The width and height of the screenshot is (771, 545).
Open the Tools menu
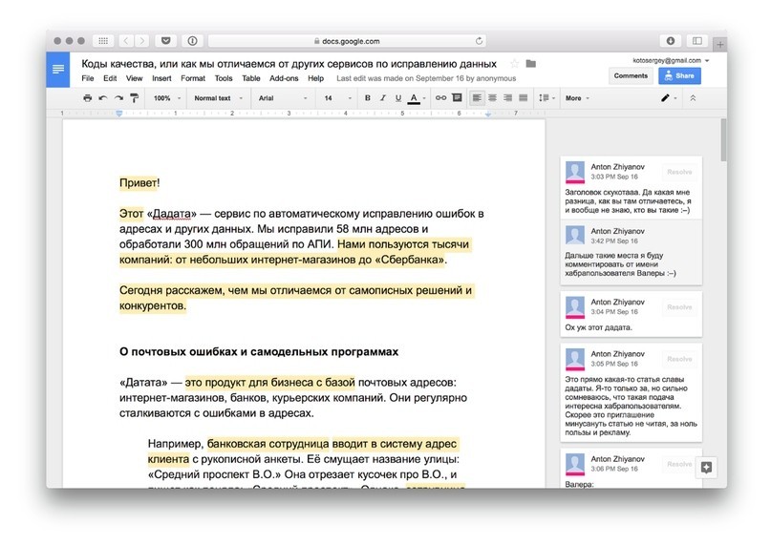(224, 78)
